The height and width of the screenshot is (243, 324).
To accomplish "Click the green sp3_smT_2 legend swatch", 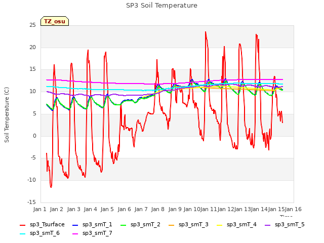I will tap(124, 225).
